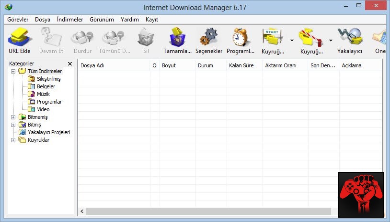Viewport: 390px width, 222px height.
Task: Click the Bitmemiş unfinished folder icon
Action: point(22,117)
